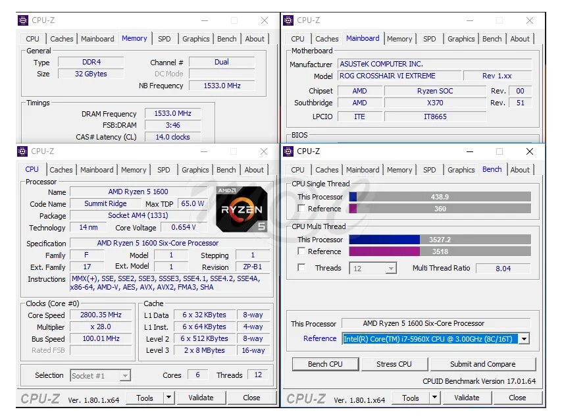Click the AMD Ryzen 5 logo badge
The image size is (562, 420).
tap(242, 209)
